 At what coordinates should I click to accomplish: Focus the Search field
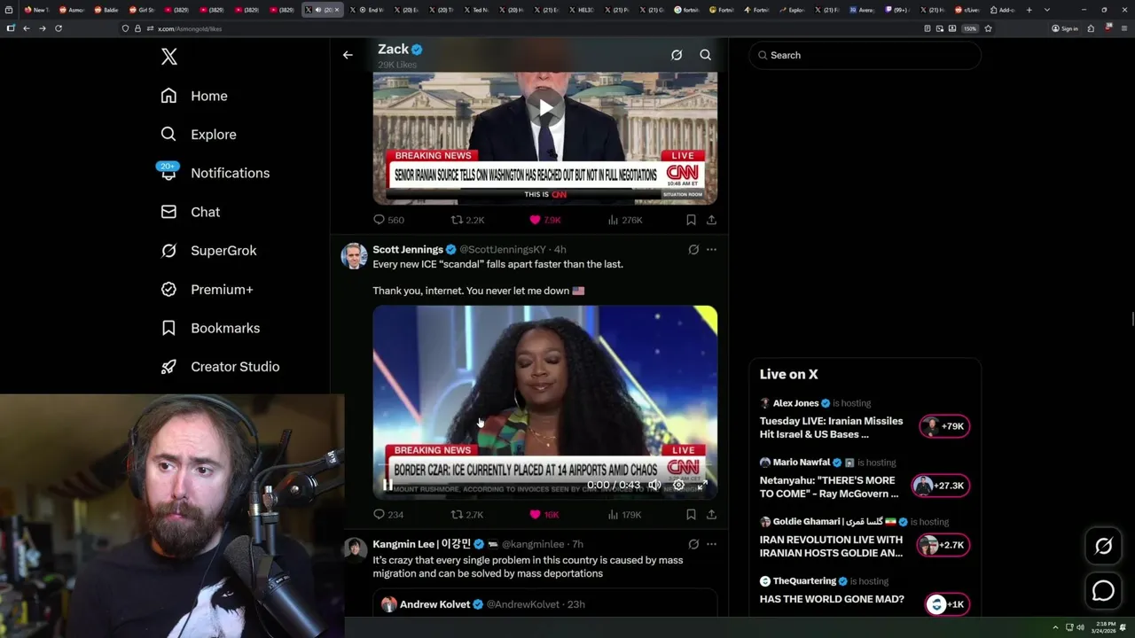pos(865,55)
